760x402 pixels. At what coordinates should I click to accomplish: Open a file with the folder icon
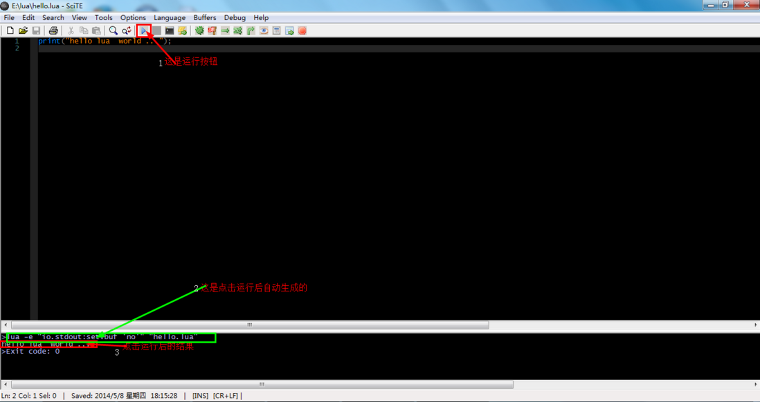pyautogui.click(x=23, y=30)
